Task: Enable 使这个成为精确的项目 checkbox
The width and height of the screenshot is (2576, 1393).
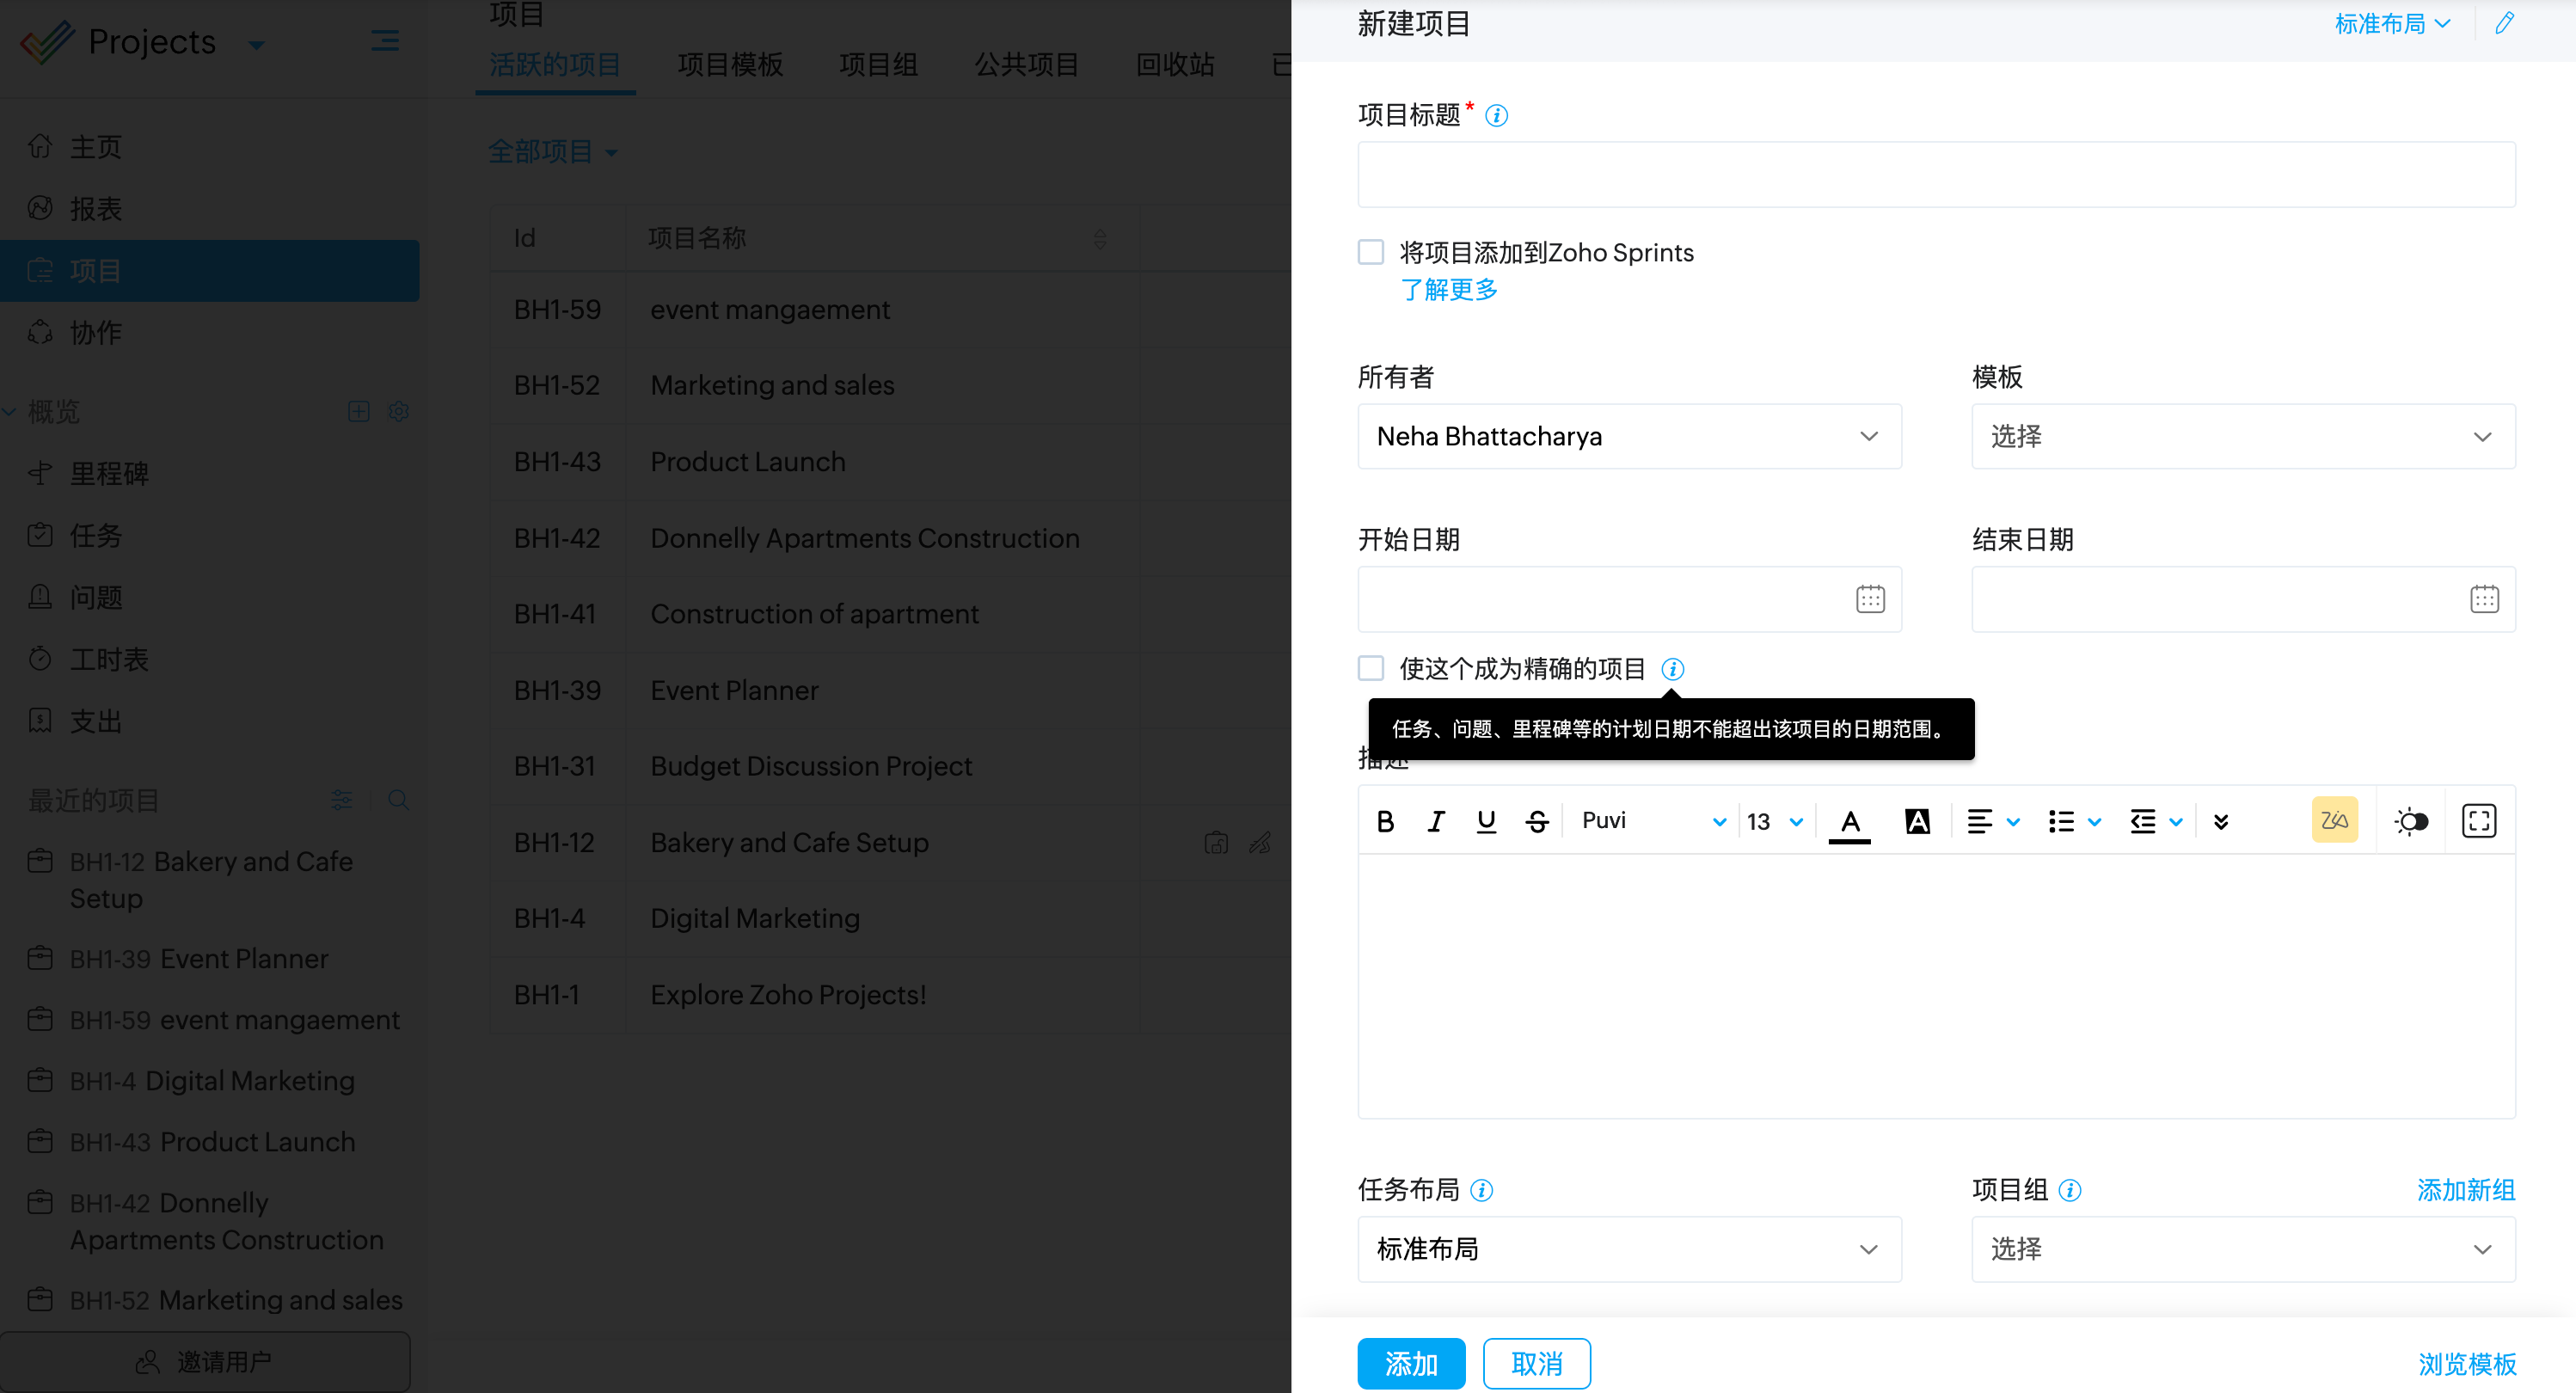Action: [1371, 668]
